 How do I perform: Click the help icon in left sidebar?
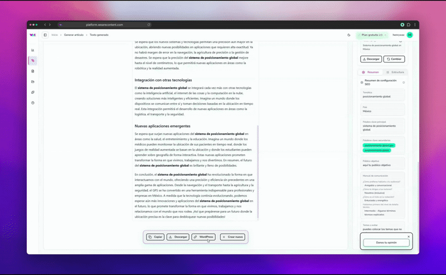pos(32,103)
